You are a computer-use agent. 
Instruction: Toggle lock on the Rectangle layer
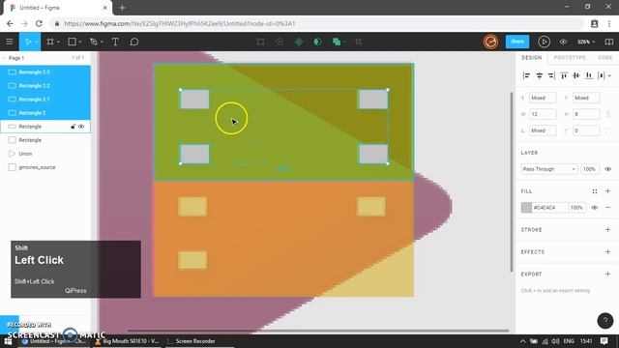[x=74, y=127]
